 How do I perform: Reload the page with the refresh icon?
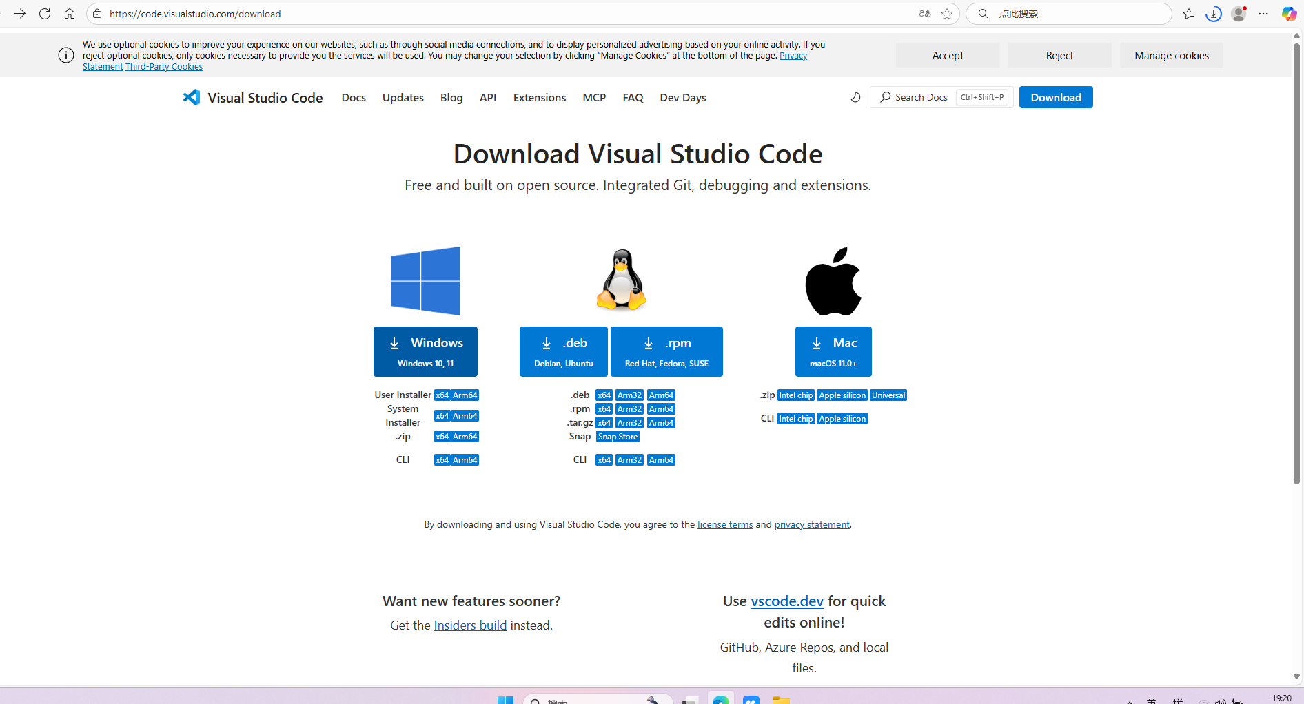(45, 14)
